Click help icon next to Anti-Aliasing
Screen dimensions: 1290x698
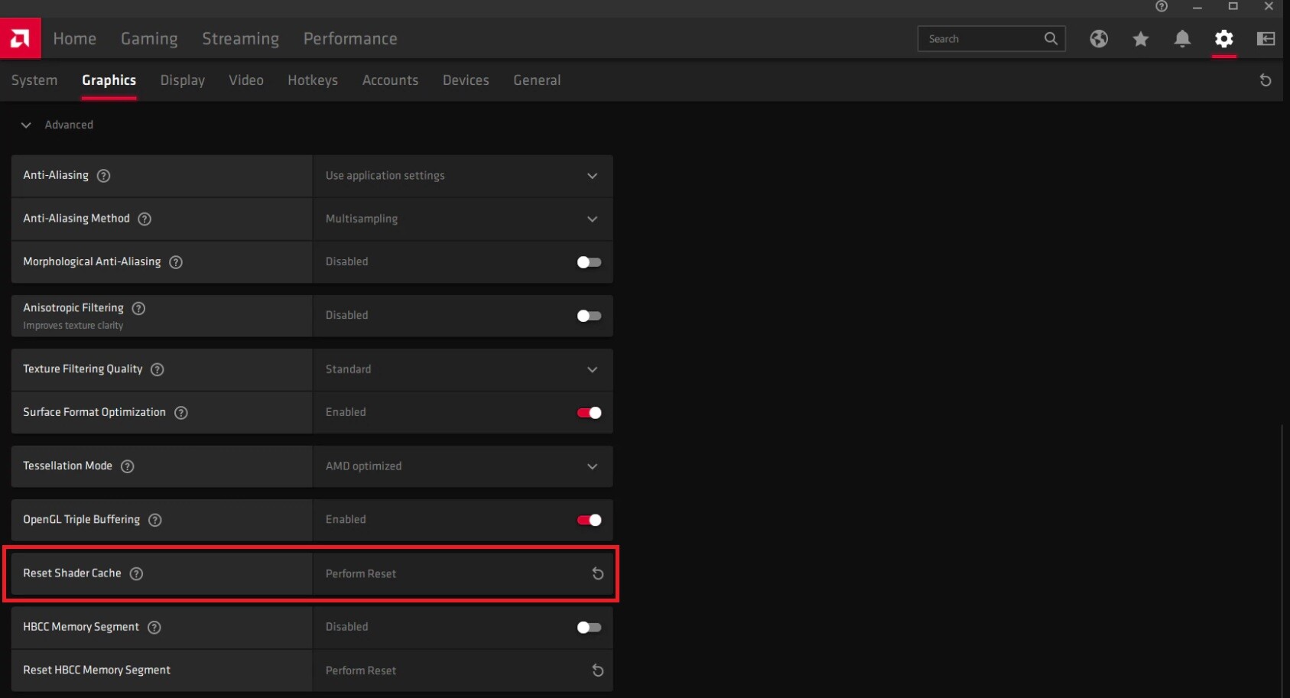click(104, 176)
